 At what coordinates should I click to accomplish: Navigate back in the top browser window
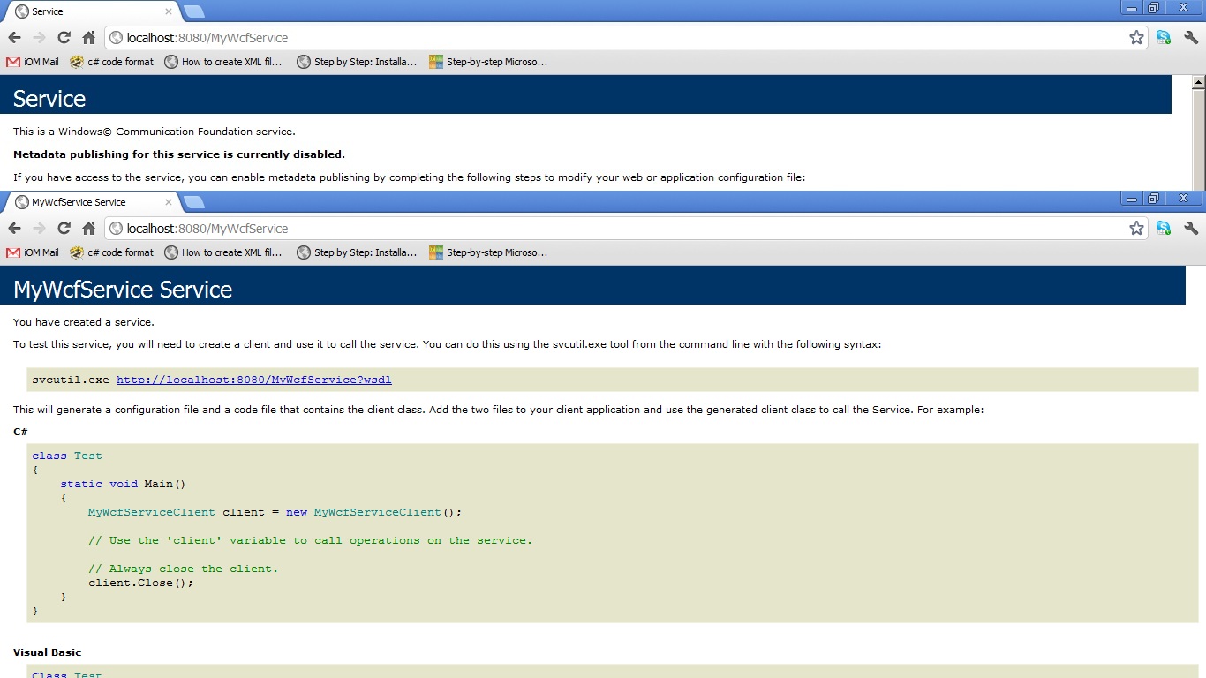tap(14, 37)
